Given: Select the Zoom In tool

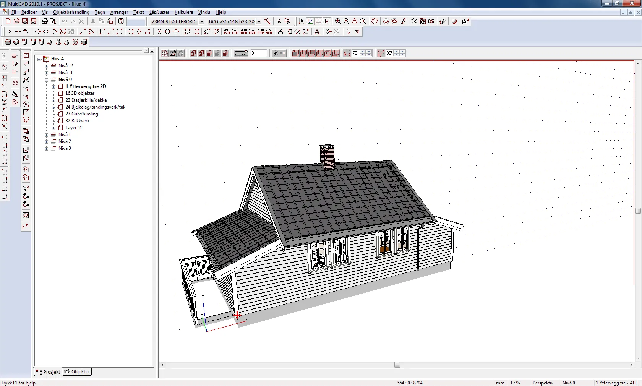Looking at the screenshot, I should 337,21.
